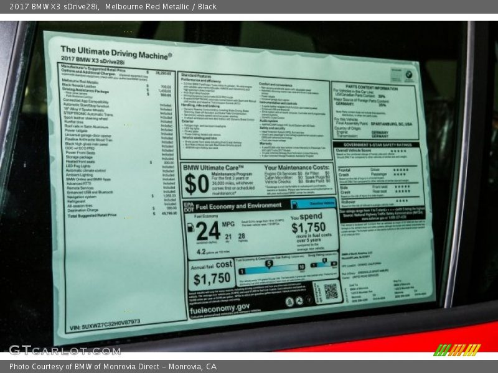Click 'Standard Features' heading
Image resolution: width=498 pixels, height=373 pixels.
click(x=196, y=76)
